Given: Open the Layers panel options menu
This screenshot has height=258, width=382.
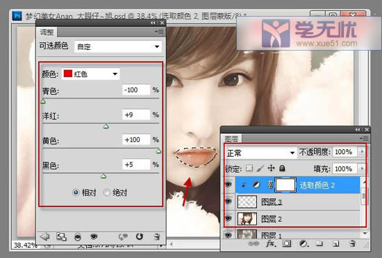Looking at the screenshot, I should (364, 139).
